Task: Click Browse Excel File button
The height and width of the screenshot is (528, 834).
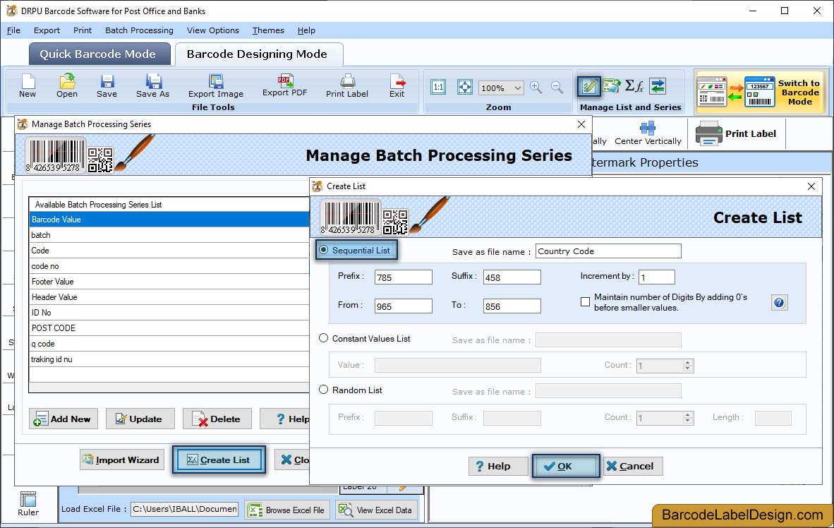Action: (287, 510)
